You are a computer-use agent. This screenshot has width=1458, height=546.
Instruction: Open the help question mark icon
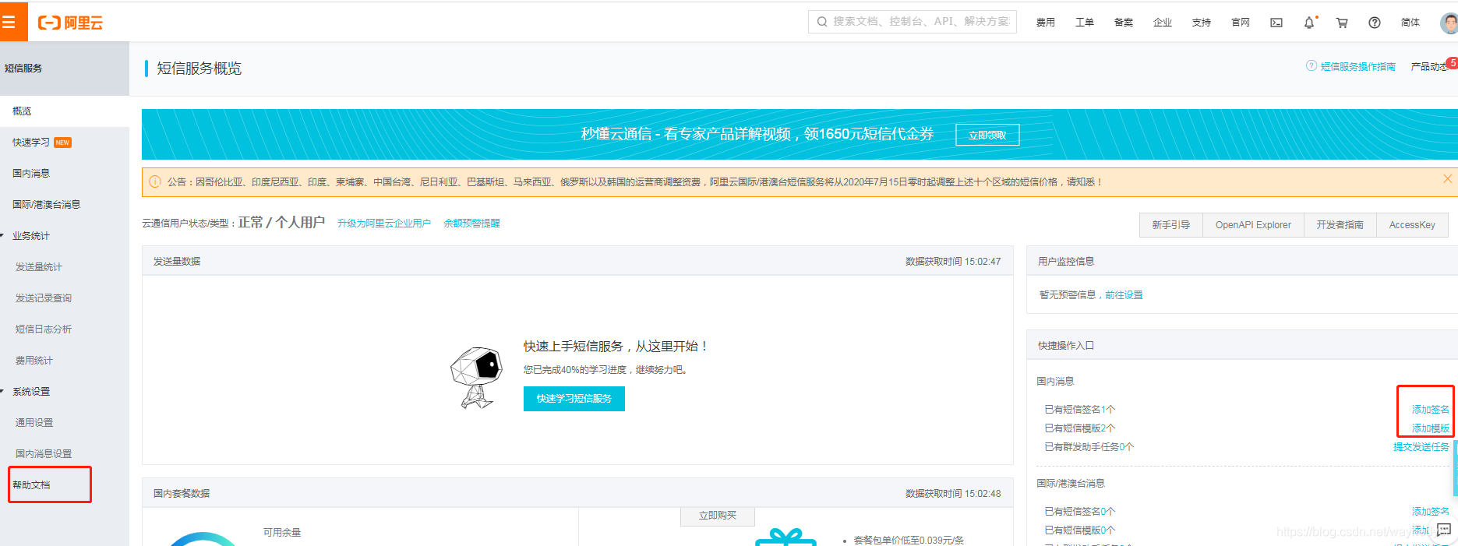[1375, 23]
